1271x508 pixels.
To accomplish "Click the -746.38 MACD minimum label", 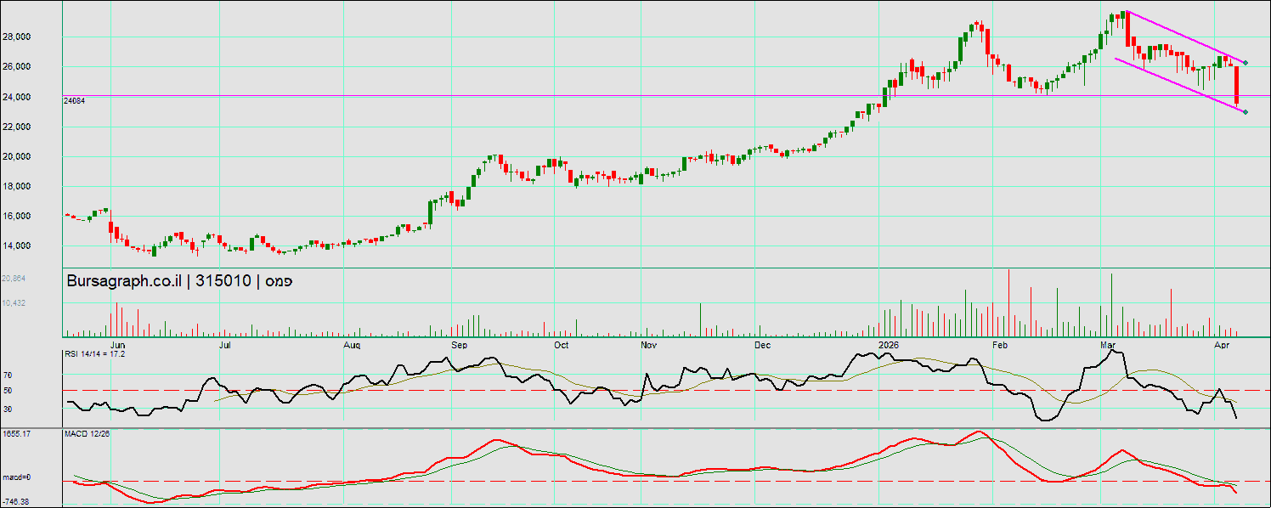I will coord(16,502).
